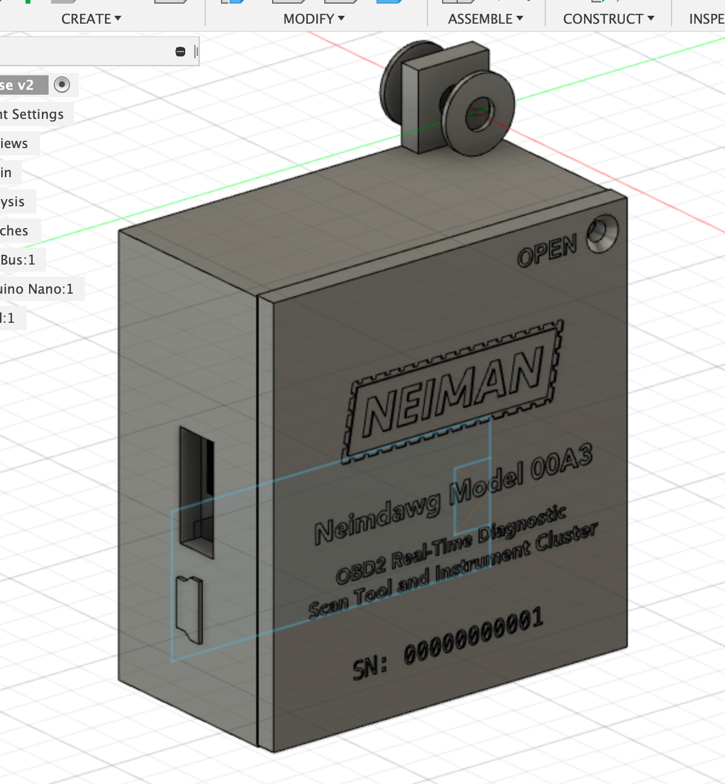Click the washer's center hole on model
725x784 pixels.
click(480, 113)
